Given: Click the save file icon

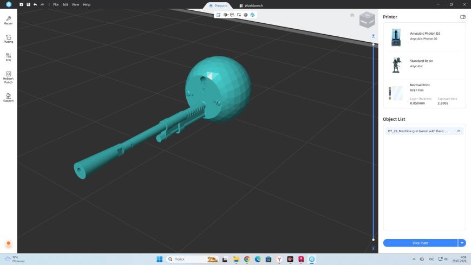Looking at the screenshot, I should click(x=28, y=4).
